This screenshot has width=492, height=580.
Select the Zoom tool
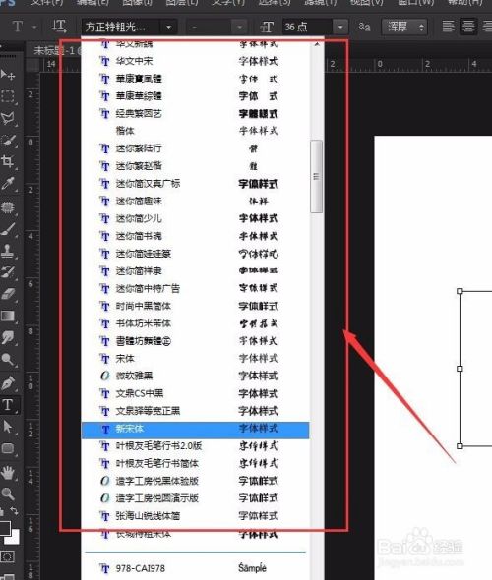pyautogui.click(x=8, y=493)
